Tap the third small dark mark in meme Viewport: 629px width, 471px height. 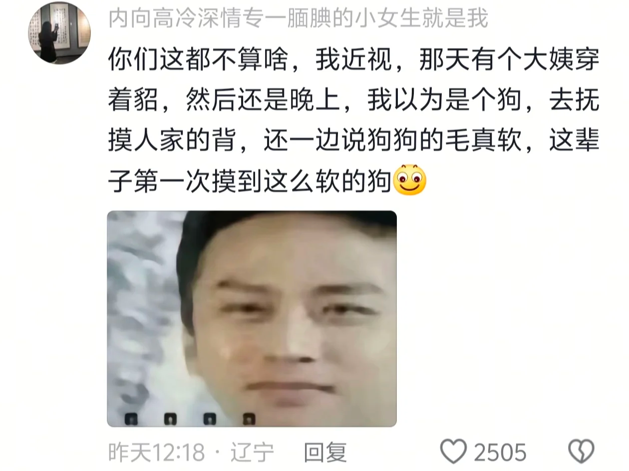210,419
